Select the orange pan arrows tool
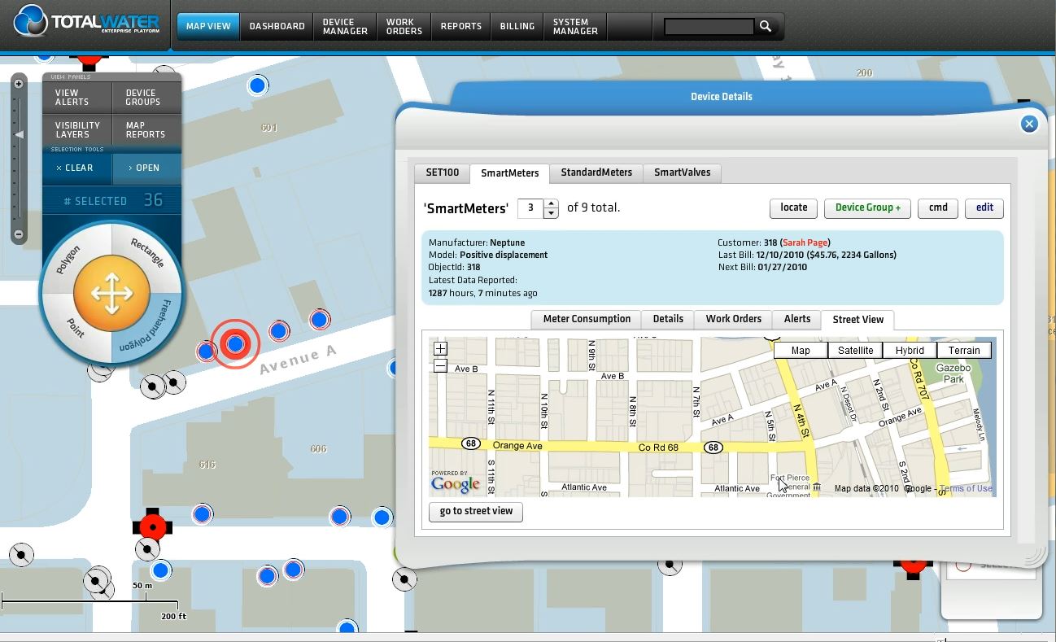 coord(111,294)
